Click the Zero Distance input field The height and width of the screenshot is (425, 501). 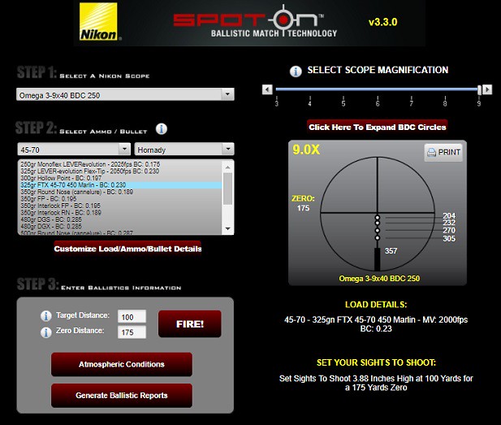tap(132, 332)
